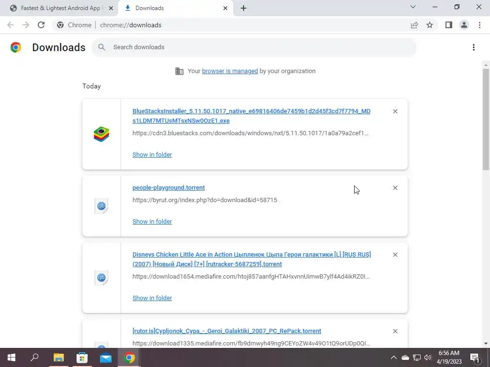Open the OneDrive cloud tray icon
This screenshot has width=490, height=367.
click(x=405, y=357)
